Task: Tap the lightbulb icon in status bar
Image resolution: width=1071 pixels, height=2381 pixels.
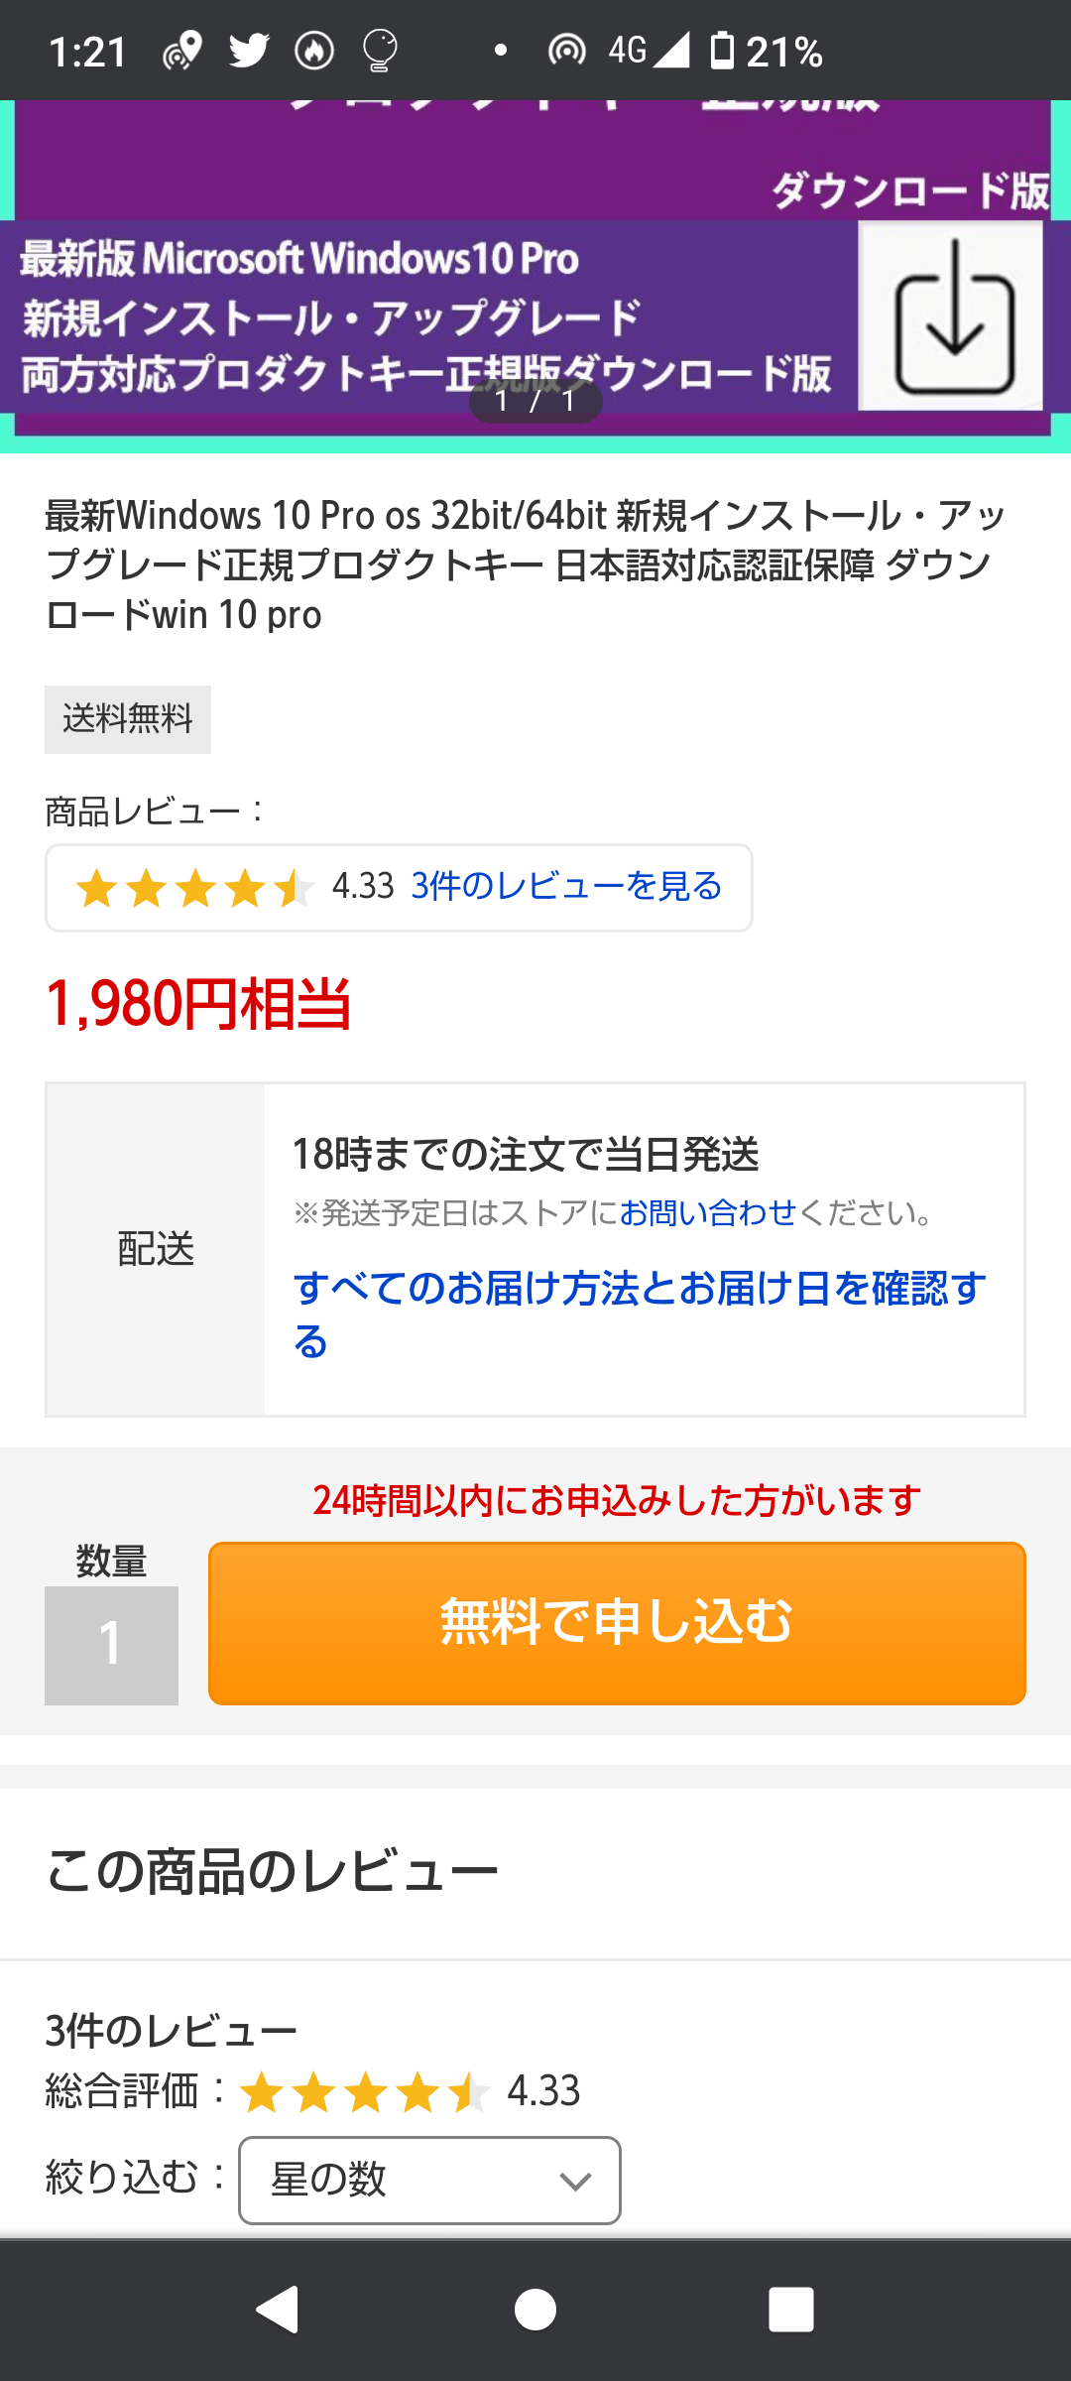Action: 380,51
